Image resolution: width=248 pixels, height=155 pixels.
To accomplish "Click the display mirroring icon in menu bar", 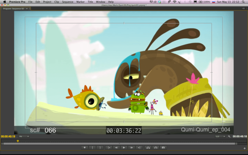I will [195, 2].
